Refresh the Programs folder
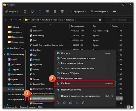Screen dimensions: 136x111 coord(100,20)
